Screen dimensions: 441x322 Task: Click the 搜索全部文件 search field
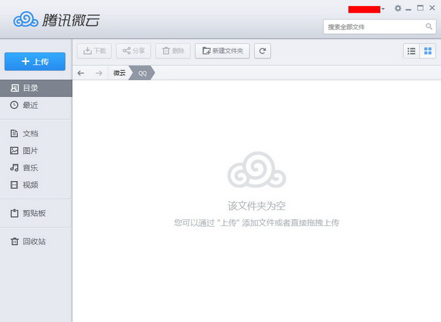click(374, 27)
